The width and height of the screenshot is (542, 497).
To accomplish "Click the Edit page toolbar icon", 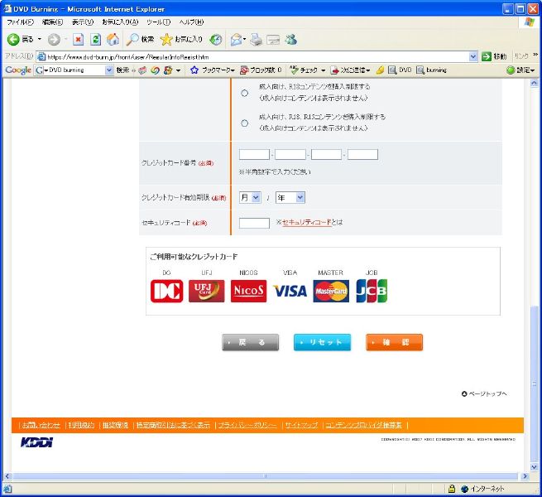I will pos(273,40).
